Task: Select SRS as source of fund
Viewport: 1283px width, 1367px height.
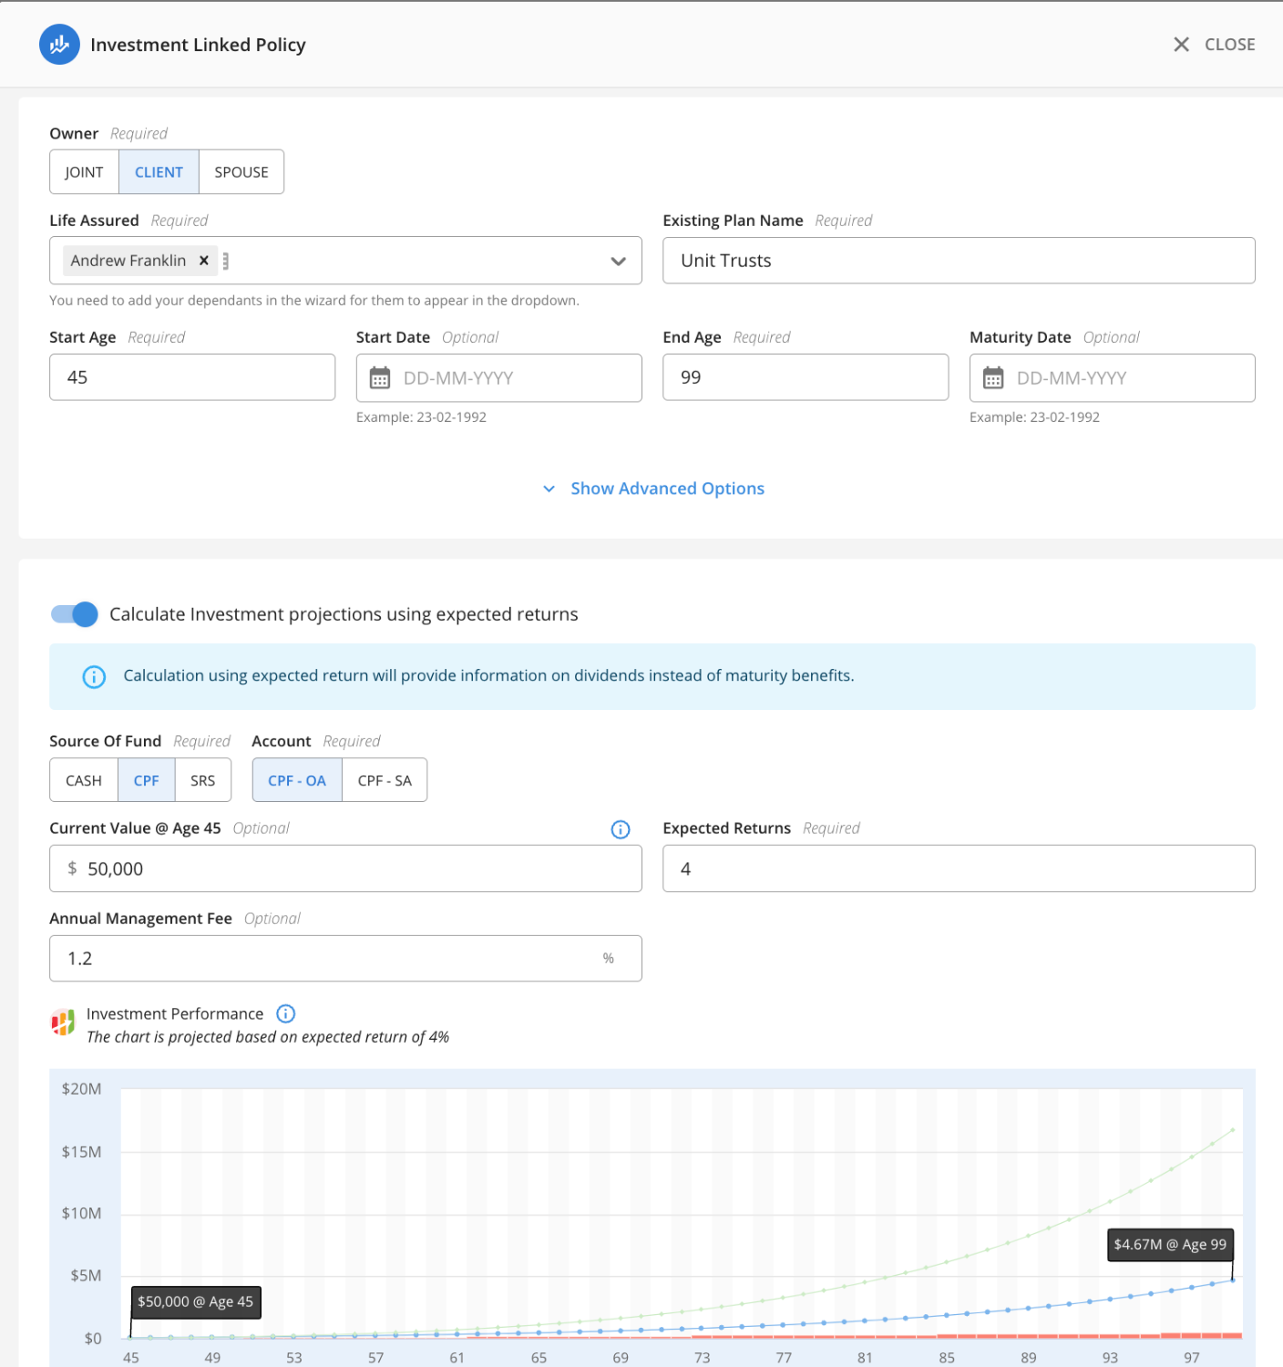Action: (202, 781)
